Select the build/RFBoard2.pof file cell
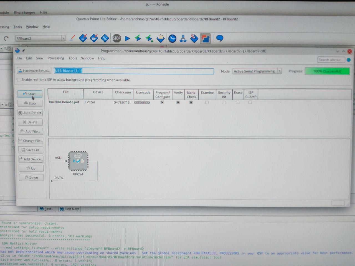This screenshot has height=266, width=355. (x=64, y=102)
